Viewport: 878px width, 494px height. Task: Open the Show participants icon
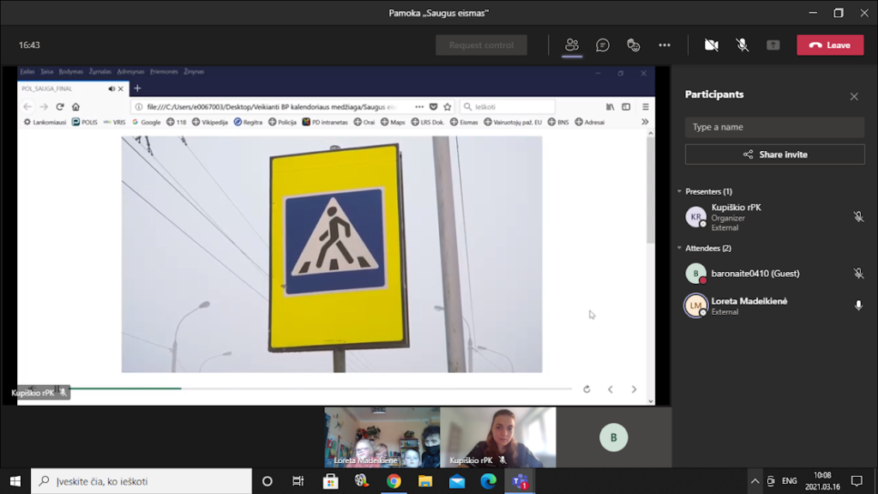click(572, 45)
